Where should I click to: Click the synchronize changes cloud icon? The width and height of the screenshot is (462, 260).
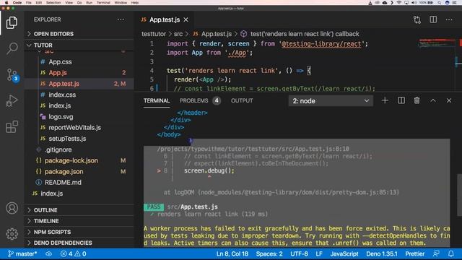point(48,253)
